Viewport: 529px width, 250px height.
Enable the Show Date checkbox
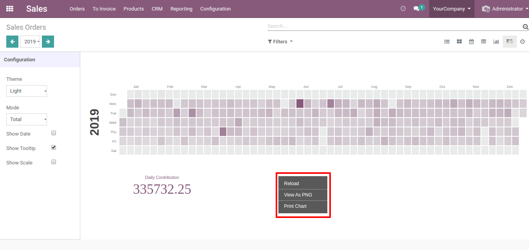pyautogui.click(x=54, y=133)
